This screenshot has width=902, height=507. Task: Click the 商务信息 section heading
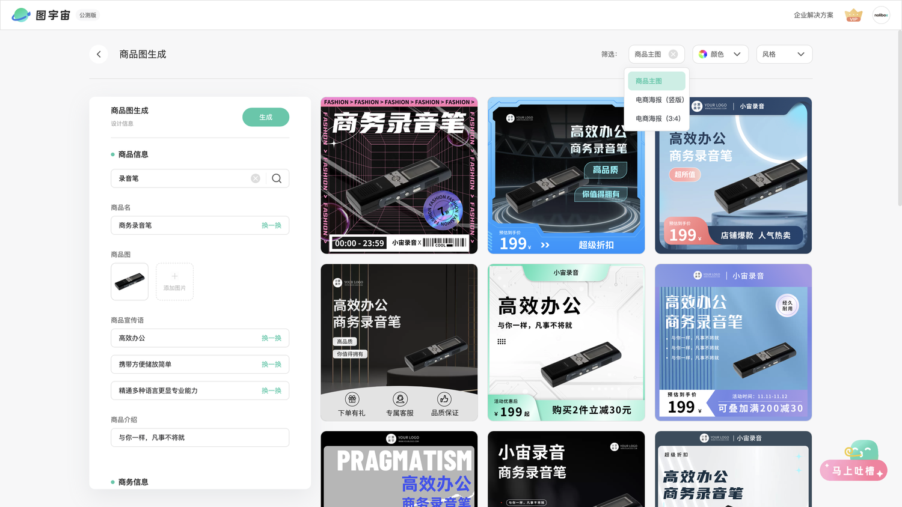click(133, 482)
